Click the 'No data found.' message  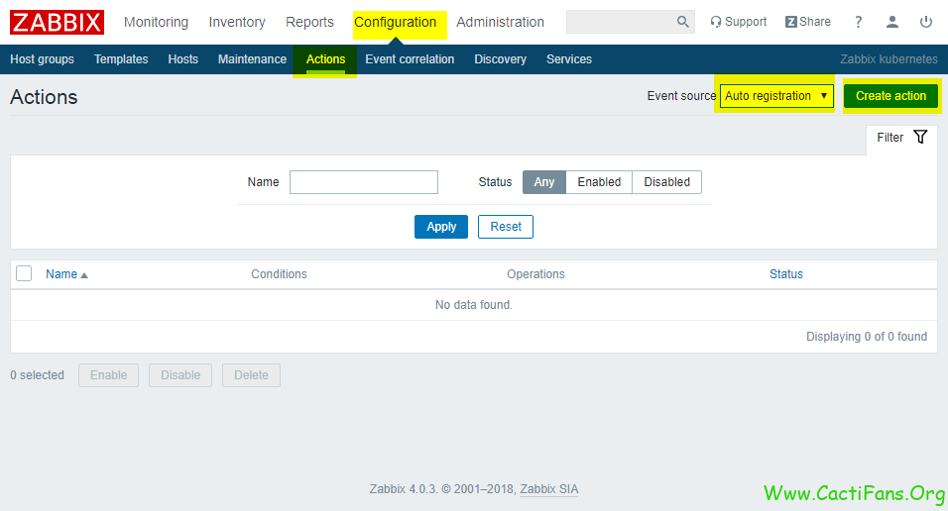pyautogui.click(x=474, y=305)
